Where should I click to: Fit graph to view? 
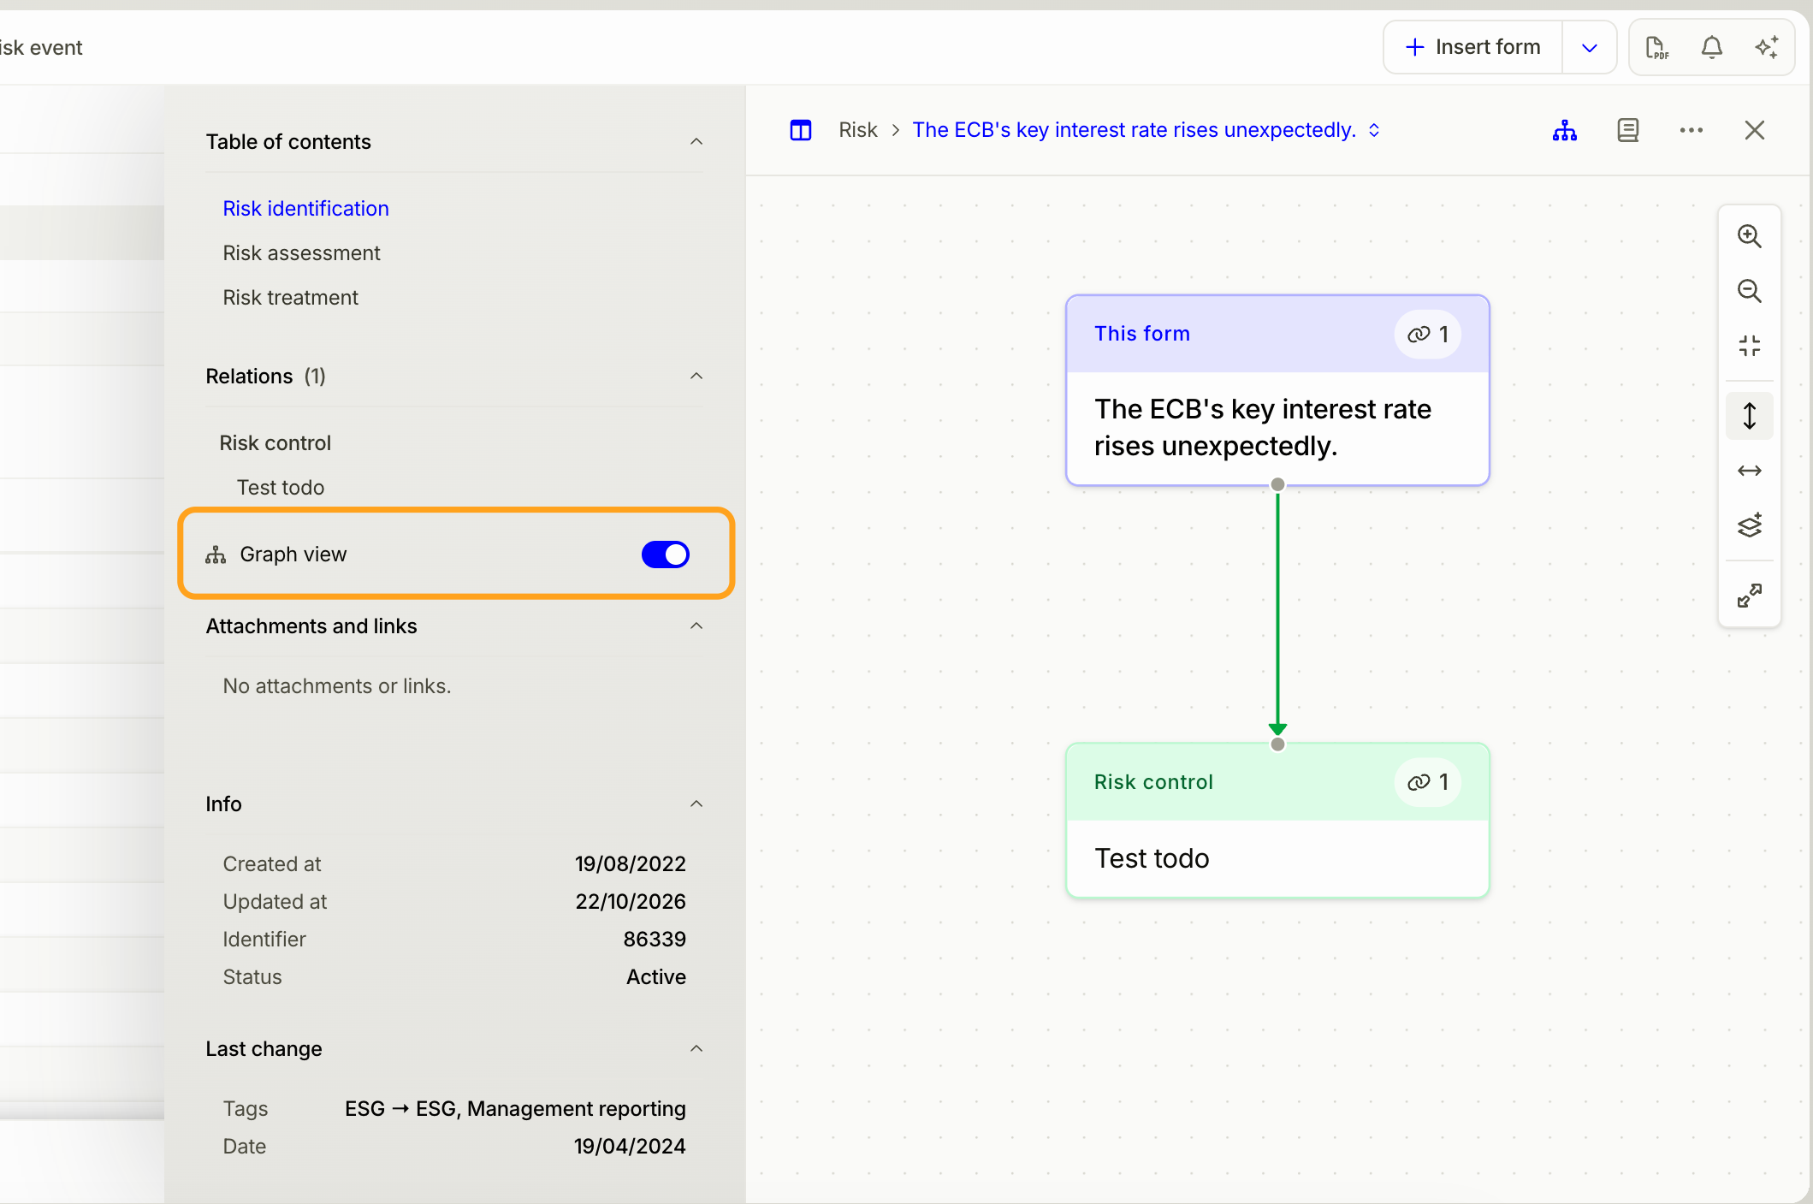point(1749,346)
